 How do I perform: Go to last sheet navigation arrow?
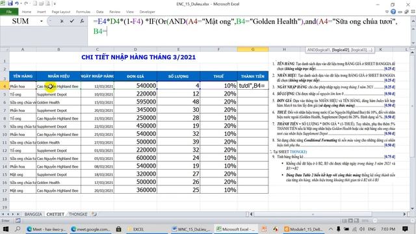coord(18,214)
